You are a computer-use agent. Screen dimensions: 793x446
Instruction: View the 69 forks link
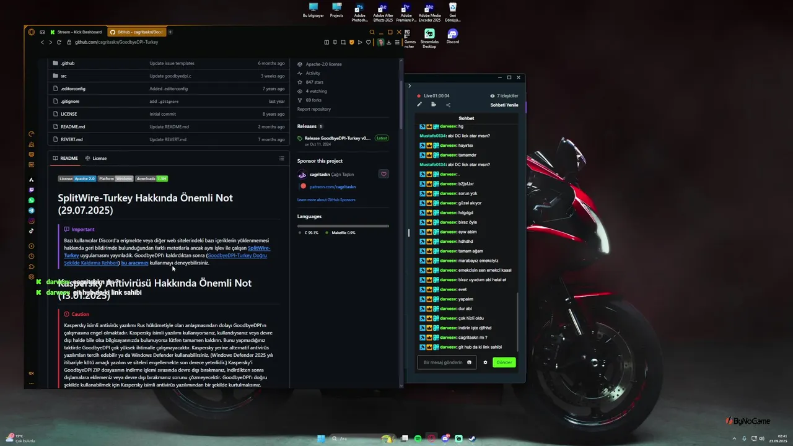(313, 100)
